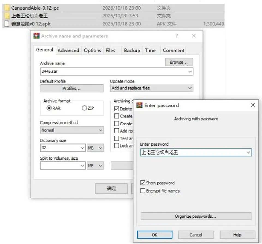This screenshot has height=244, width=262.
Task: Click the Enter password text field
Action: point(196,152)
